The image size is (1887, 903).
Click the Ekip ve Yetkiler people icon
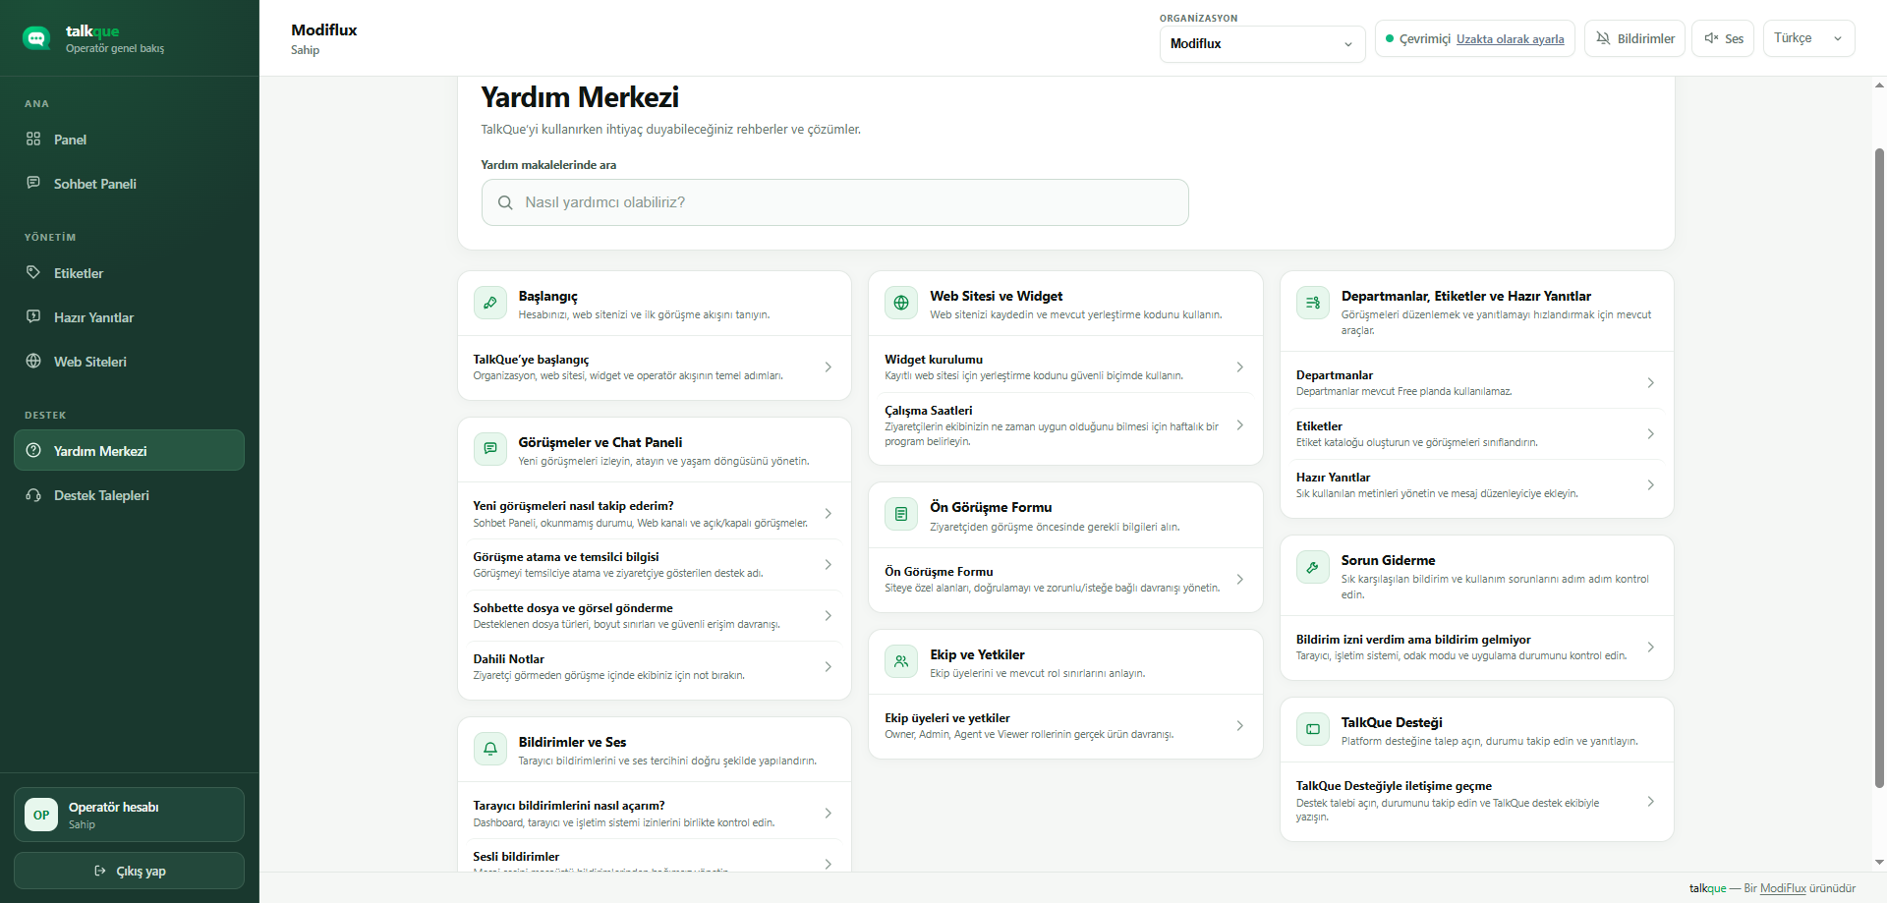click(x=901, y=661)
